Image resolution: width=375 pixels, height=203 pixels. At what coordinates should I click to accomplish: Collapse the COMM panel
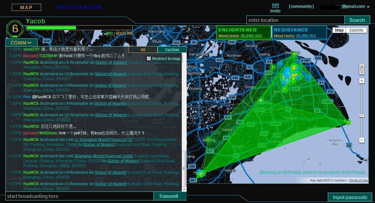tap(21, 43)
